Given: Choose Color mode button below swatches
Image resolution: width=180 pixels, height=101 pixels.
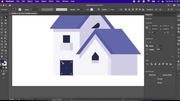Looking at the screenshot, I should (1, 68).
